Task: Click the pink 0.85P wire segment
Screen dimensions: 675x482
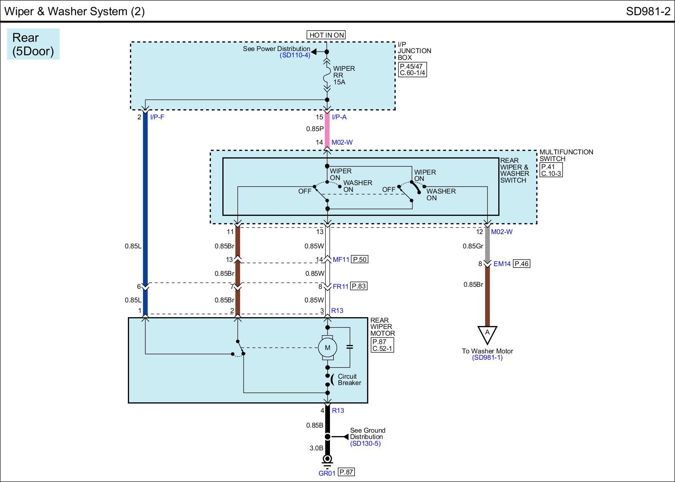Action: click(327, 129)
